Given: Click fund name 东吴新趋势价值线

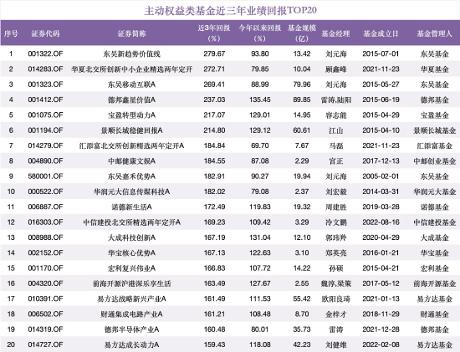Looking at the screenshot, I should point(131,54).
